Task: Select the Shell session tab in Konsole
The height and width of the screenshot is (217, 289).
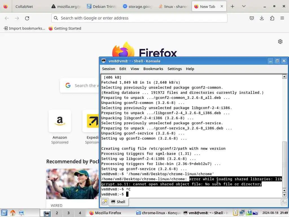Action: click(x=119, y=202)
